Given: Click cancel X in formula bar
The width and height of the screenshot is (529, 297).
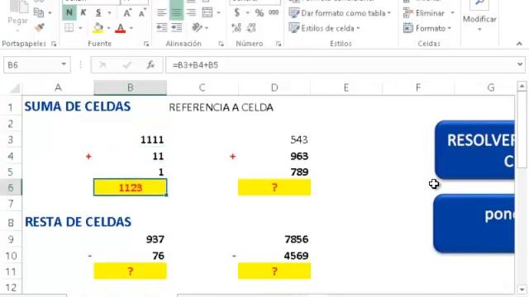Looking at the screenshot, I should coord(102,65).
